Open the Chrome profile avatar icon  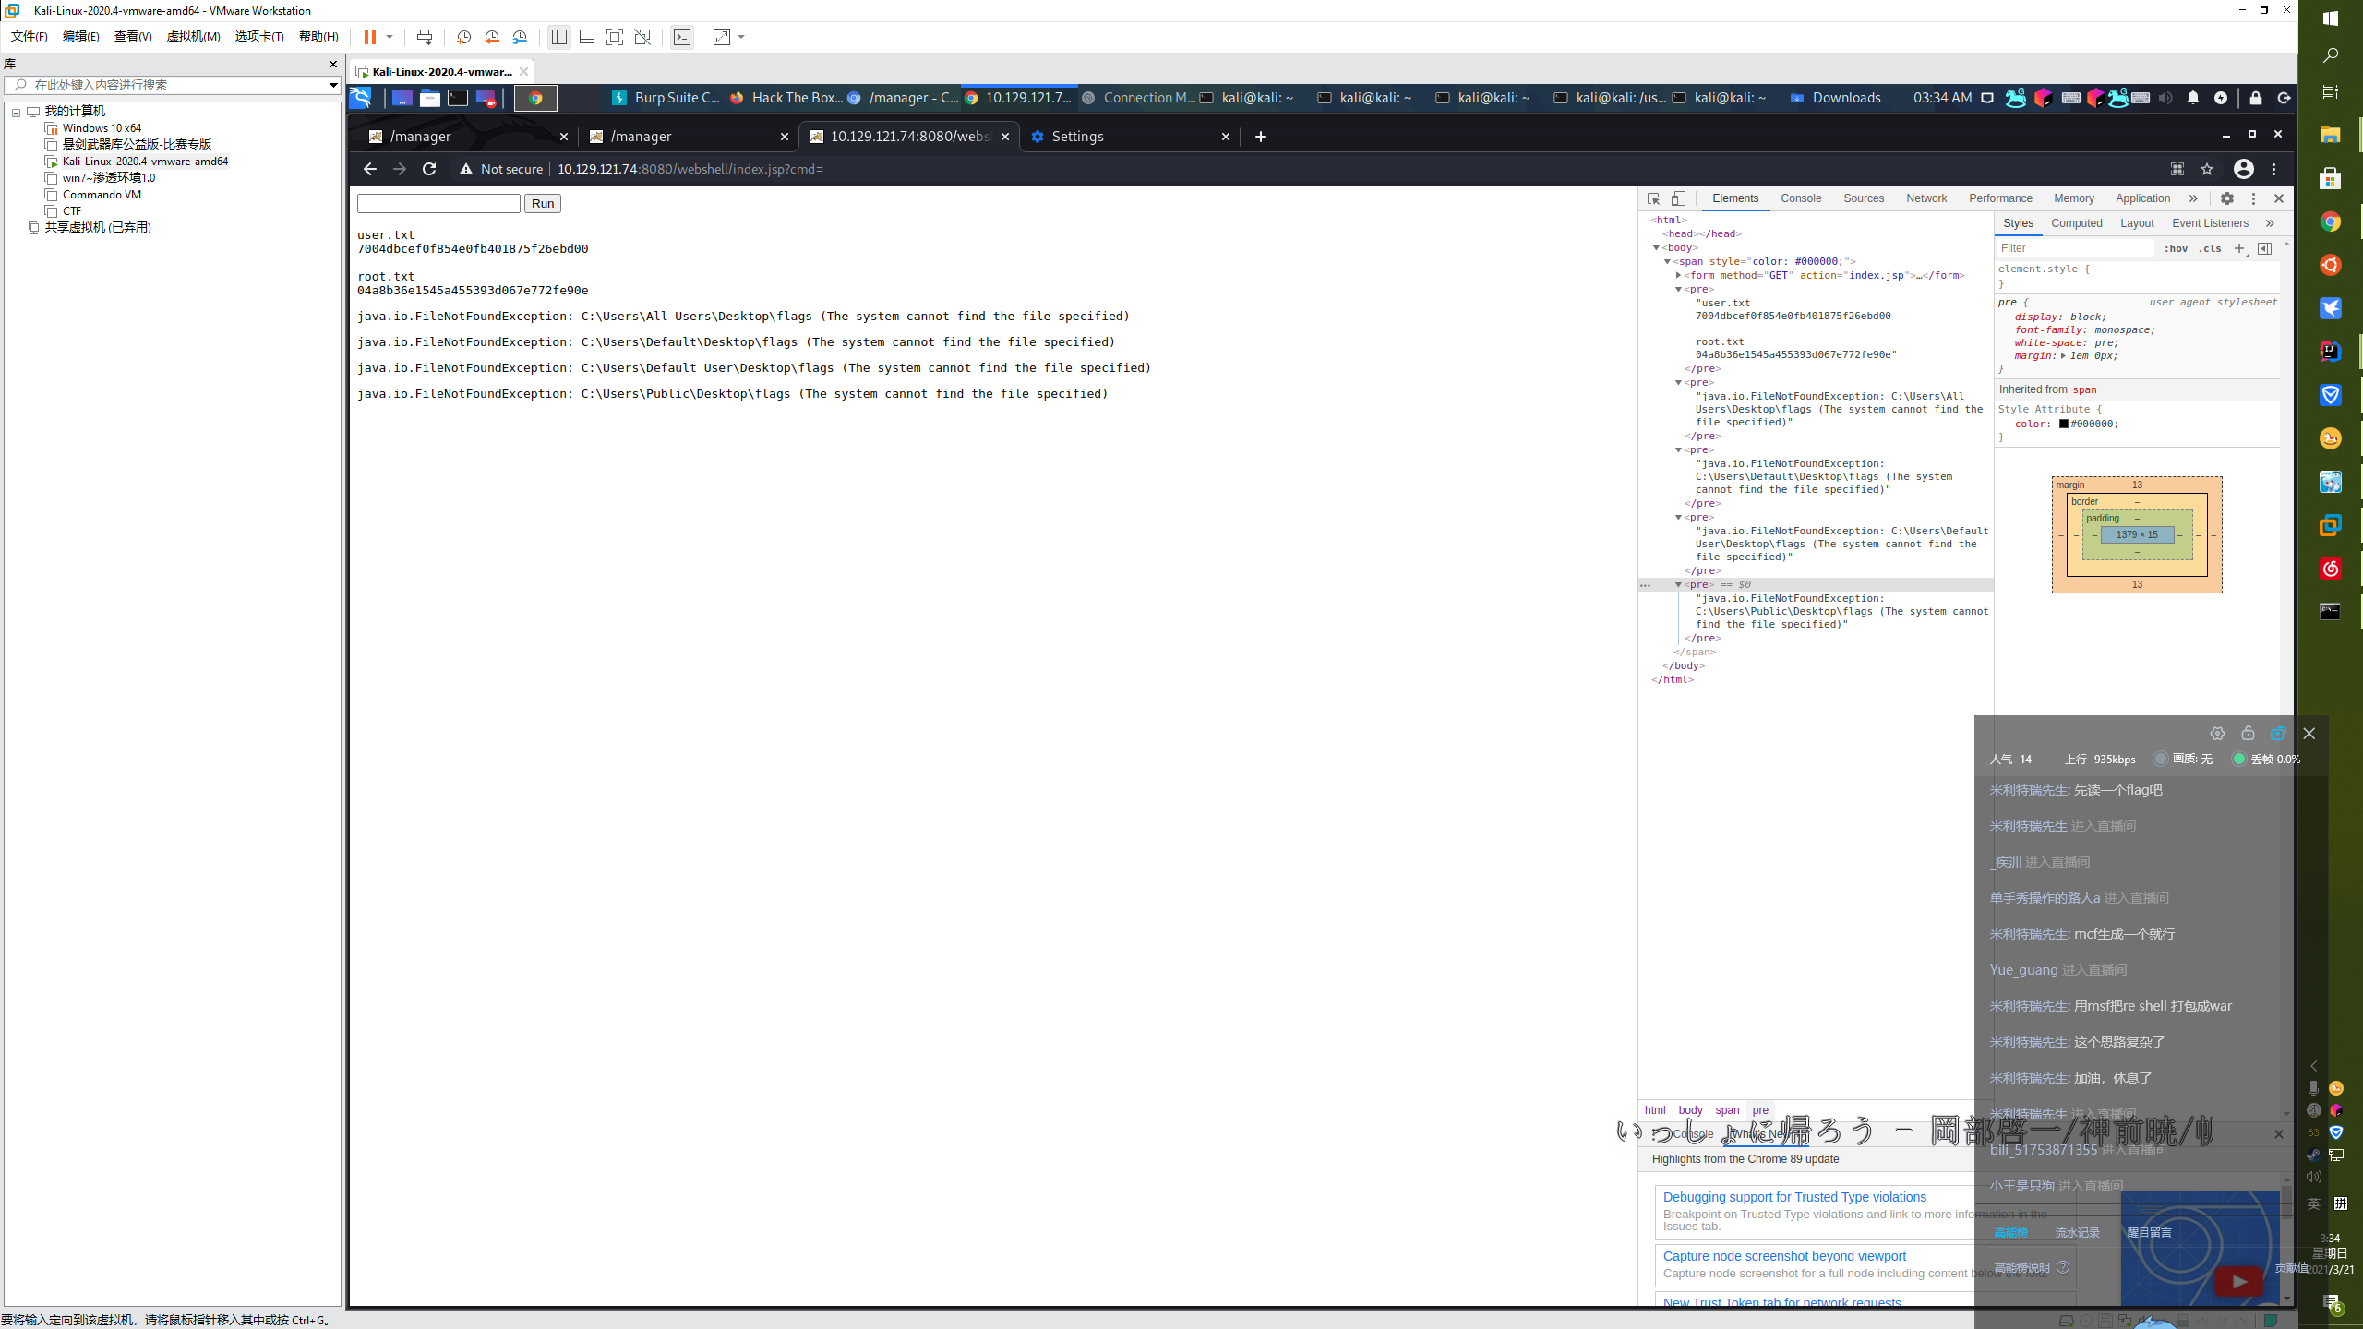2243,169
